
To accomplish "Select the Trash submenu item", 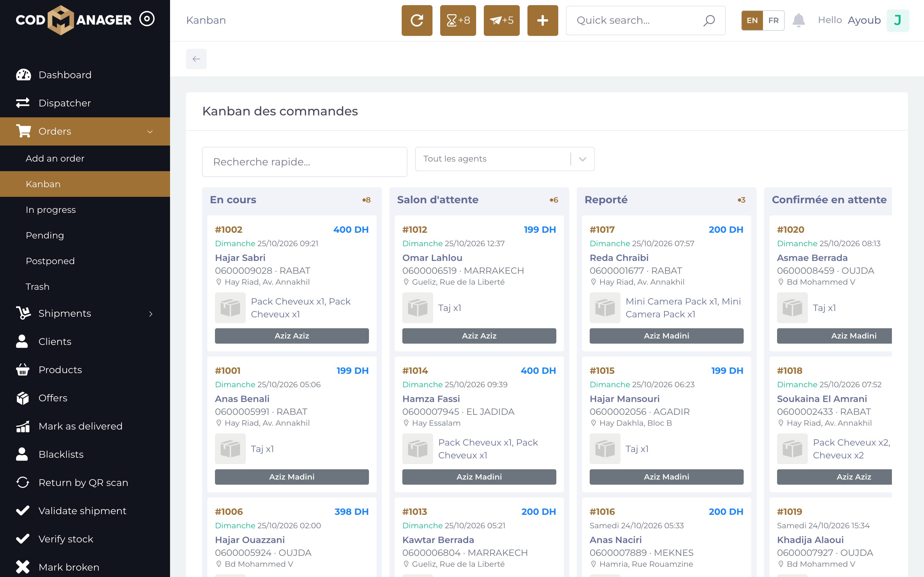I will 85,287.
